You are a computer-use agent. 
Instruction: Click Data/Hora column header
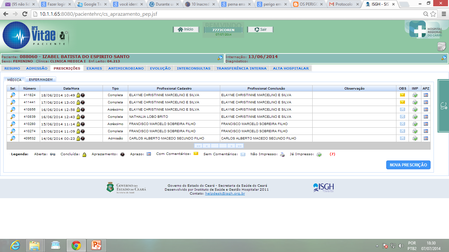click(71, 88)
